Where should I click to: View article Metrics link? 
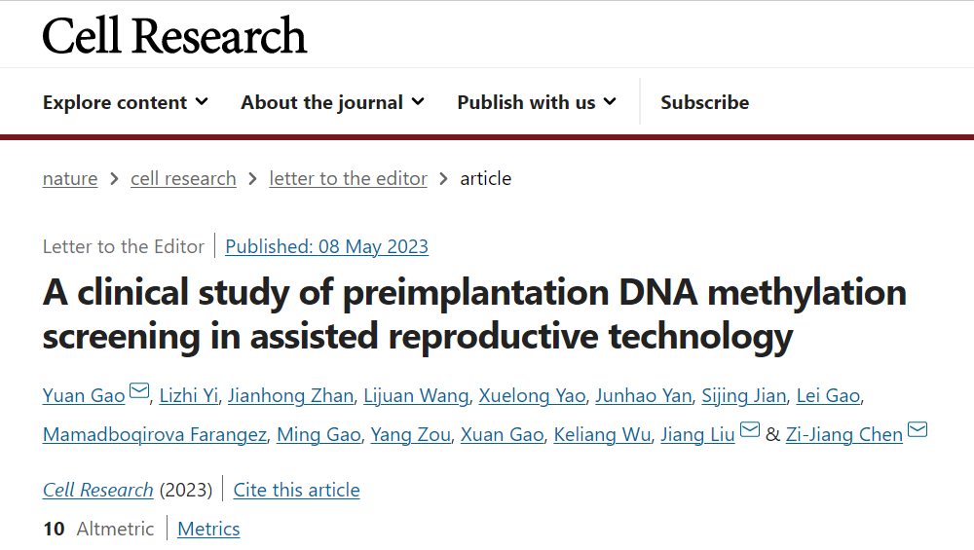(x=208, y=529)
